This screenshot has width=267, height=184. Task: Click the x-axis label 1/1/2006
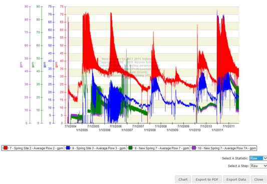pyautogui.click(x=105, y=130)
